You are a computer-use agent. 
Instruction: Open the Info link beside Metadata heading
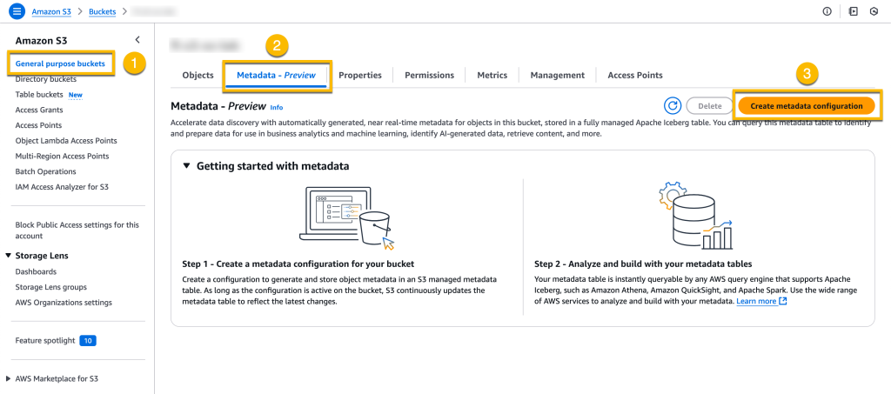(276, 107)
